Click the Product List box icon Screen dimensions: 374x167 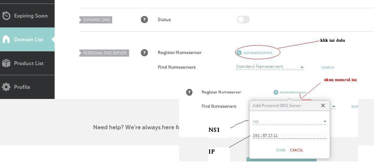coord(6,63)
